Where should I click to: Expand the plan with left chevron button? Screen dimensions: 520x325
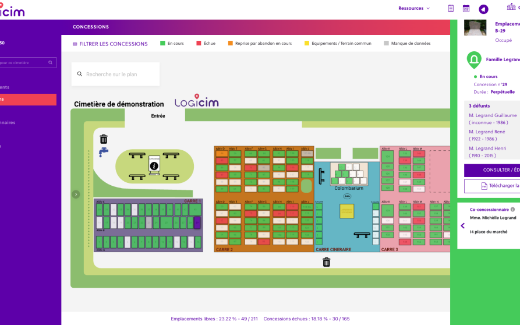[x=76, y=195]
